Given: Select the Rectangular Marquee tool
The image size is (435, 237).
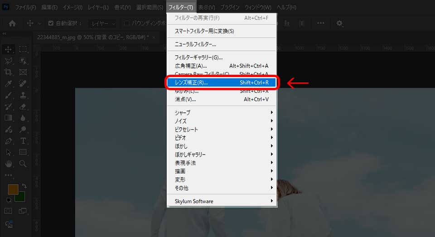Looking at the screenshot, I should 23,49.
